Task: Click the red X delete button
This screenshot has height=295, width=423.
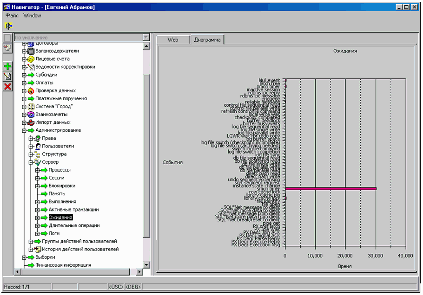Action: tap(7, 87)
